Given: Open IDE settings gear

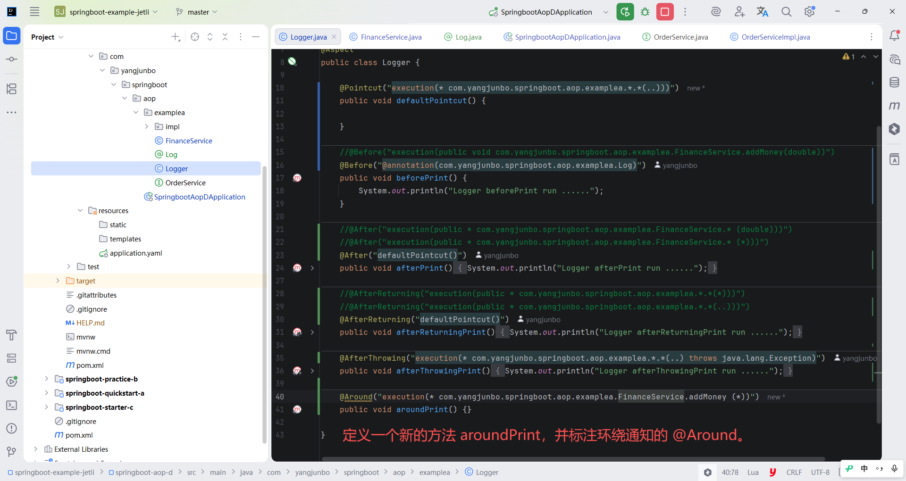Looking at the screenshot, I should pyautogui.click(x=810, y=12).
